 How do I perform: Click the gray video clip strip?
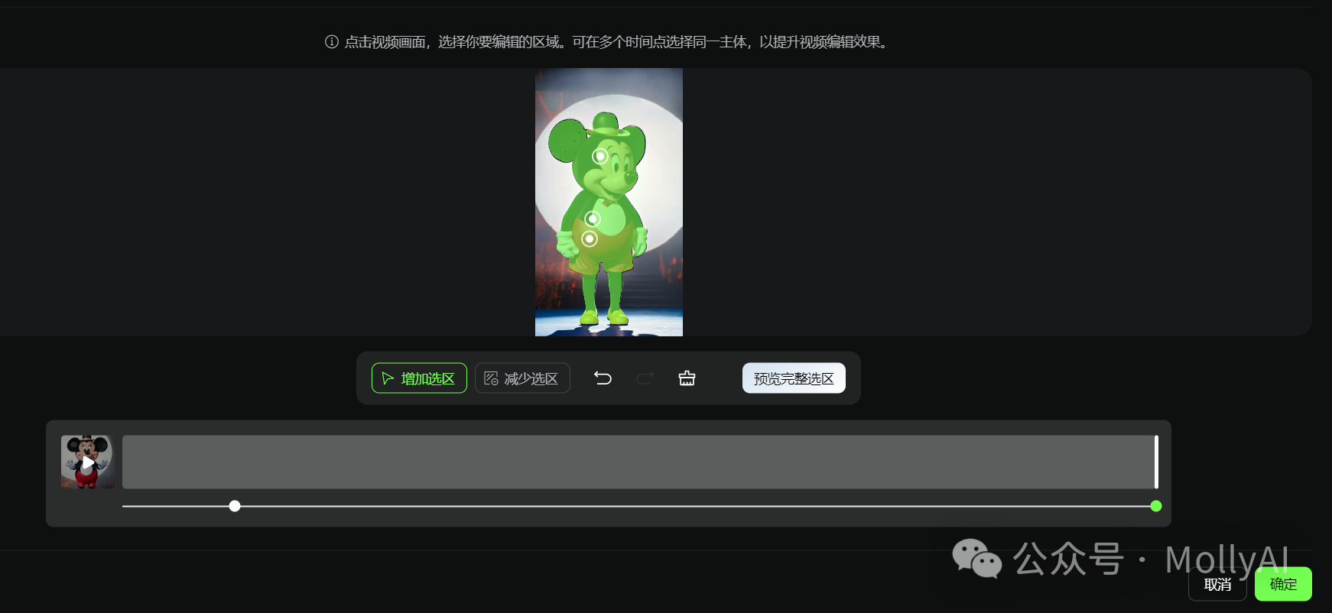pos(638,462)
